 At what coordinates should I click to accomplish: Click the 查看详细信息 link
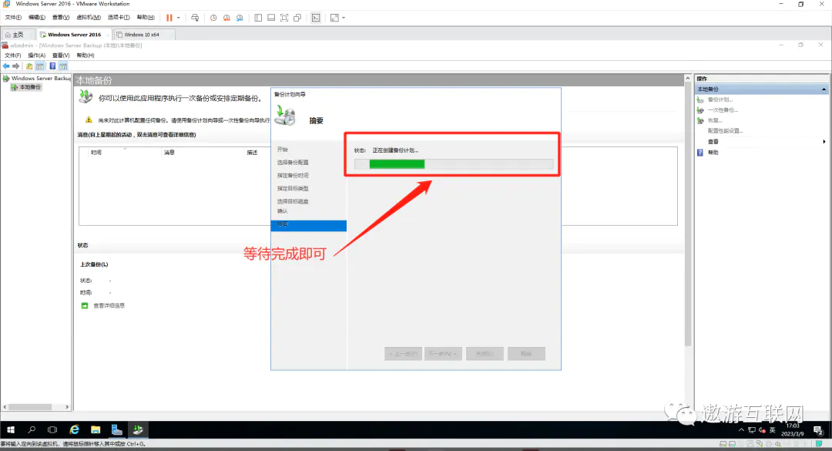click(x=109, y=305)
